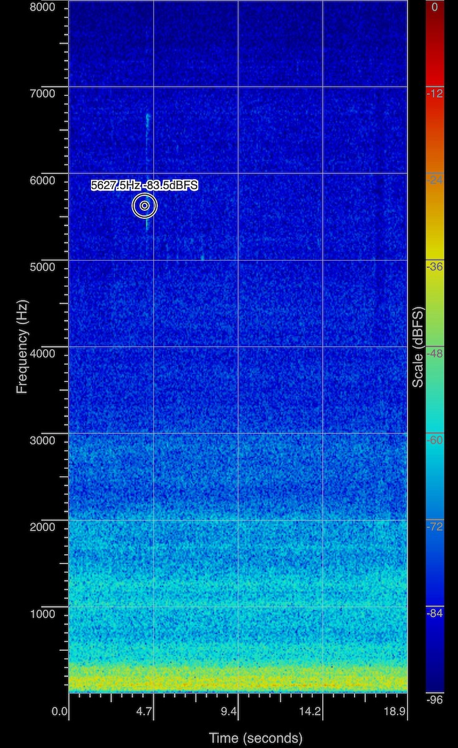Select the 3000 Hz tick label
458x748 pixels.
(x=41, y=441)
